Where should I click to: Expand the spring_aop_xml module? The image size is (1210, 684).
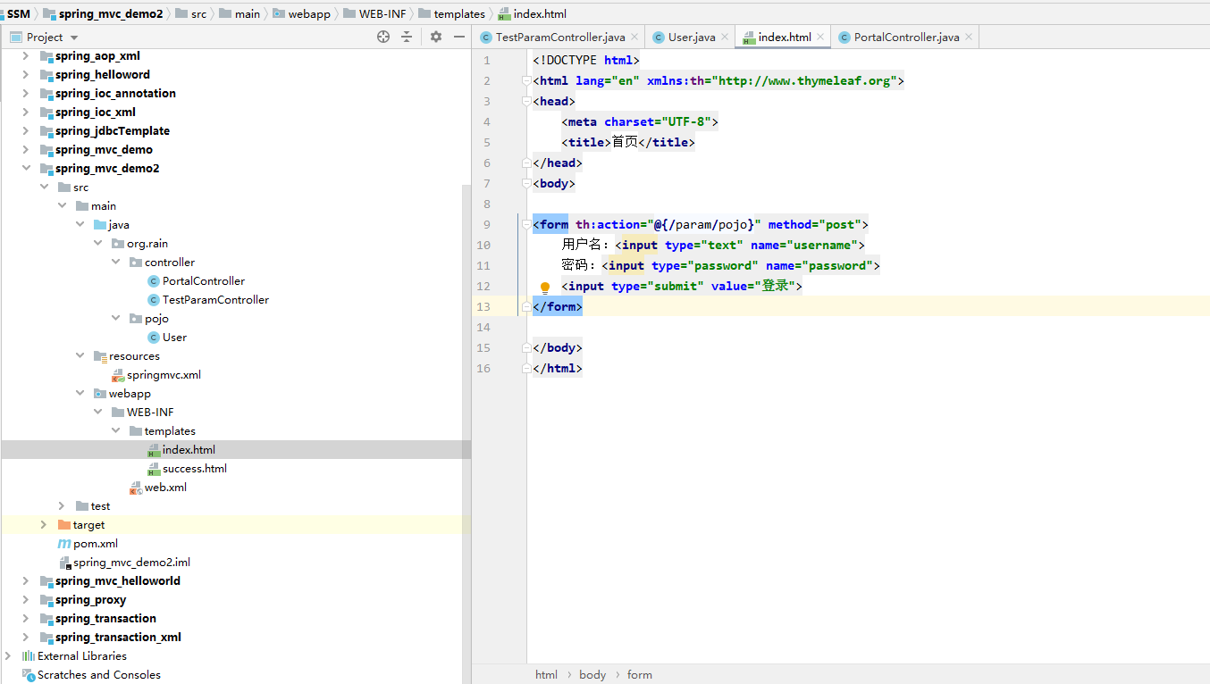pyautogui.click(x=25, y=56)
